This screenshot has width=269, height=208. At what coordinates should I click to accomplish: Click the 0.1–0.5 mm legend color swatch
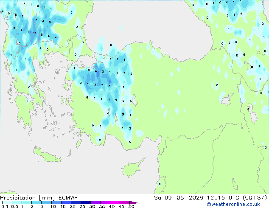click(7, 202)
